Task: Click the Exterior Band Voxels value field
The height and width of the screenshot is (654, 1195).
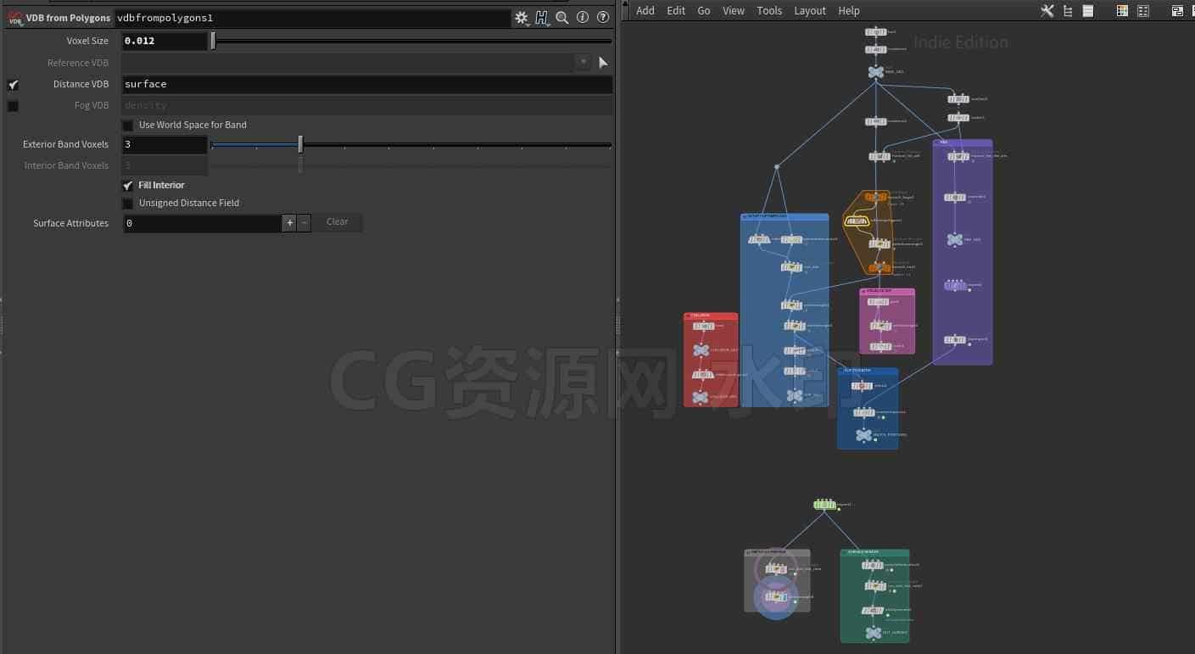Action: [x=165, y=145]
